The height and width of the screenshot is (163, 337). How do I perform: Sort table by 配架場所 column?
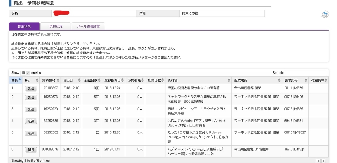tap(257, 80)
